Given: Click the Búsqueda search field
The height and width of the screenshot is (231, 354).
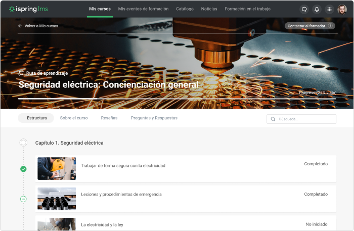Looking at the screenshot, I should click(301, 119).
